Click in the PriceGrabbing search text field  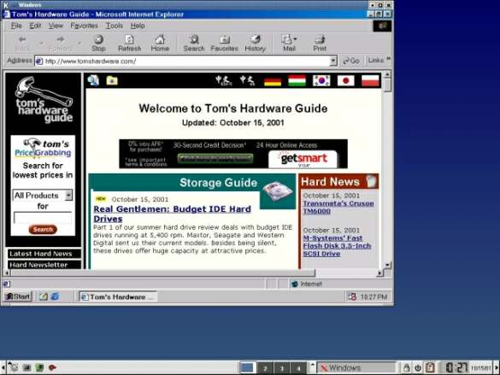pos(43,218)
